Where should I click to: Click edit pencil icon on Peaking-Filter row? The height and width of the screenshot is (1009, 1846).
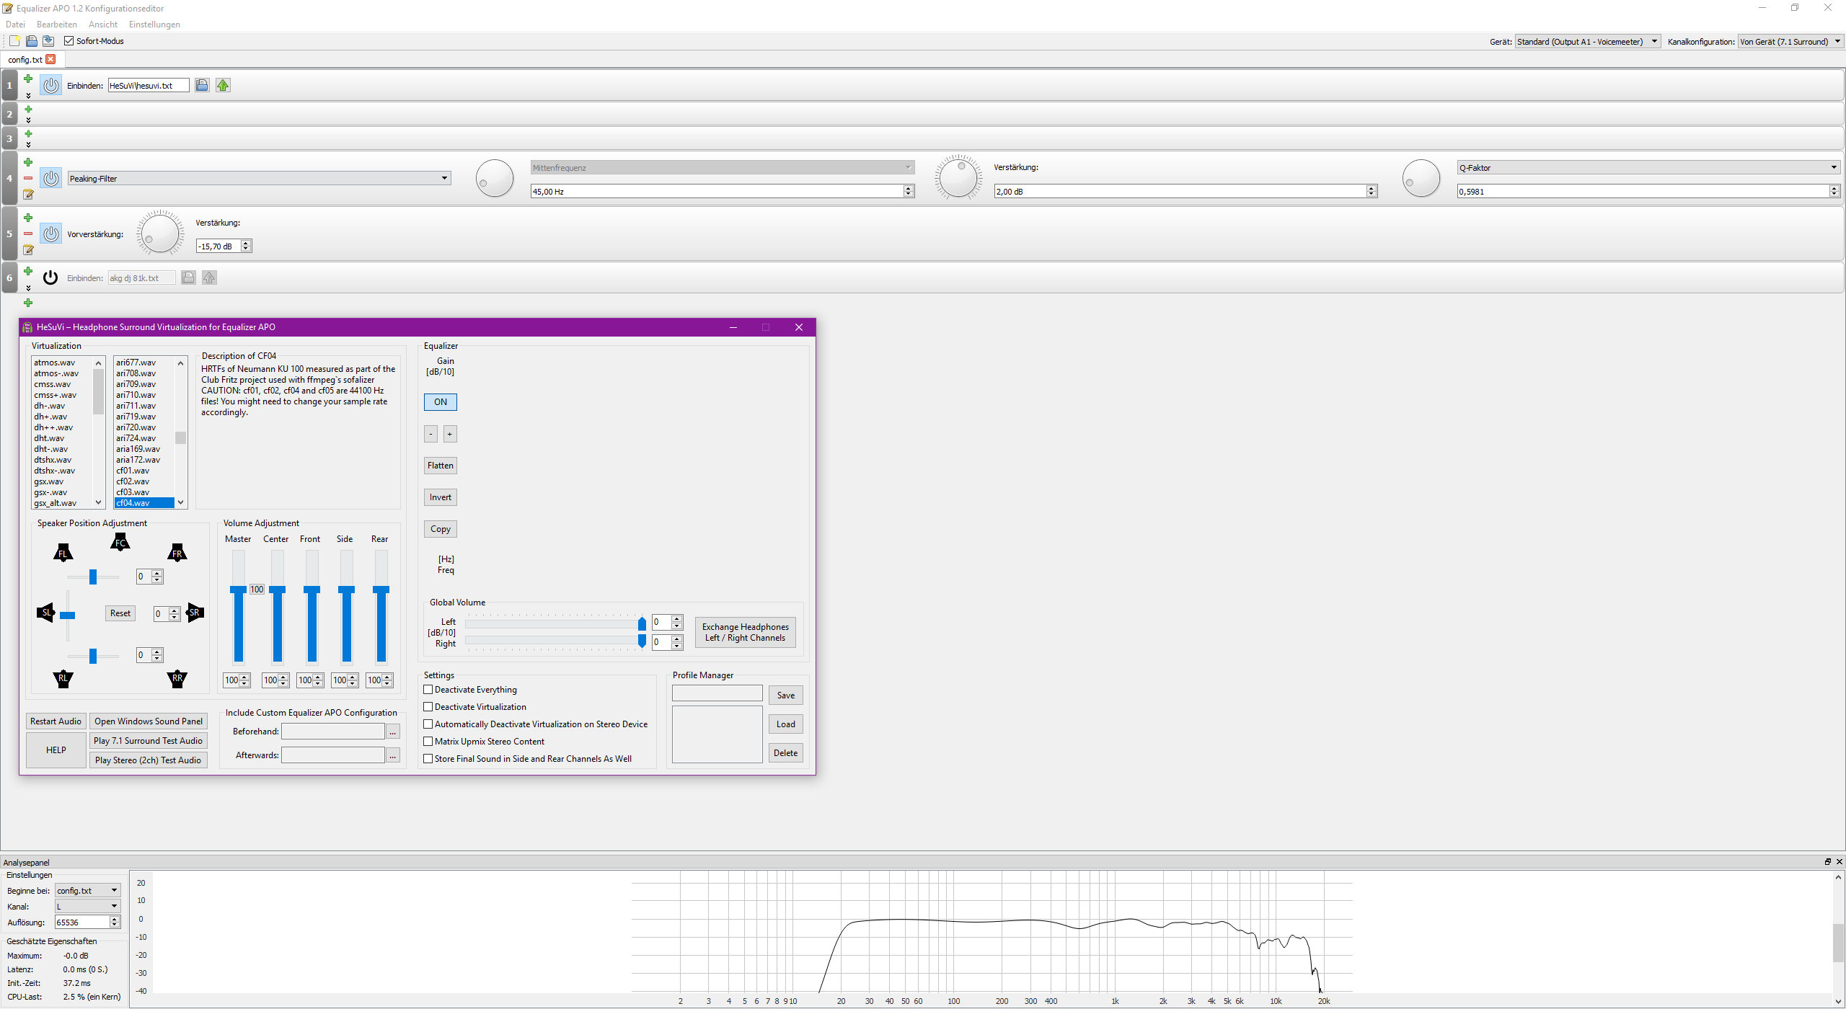pyautogui.click(x=28, y=194)
